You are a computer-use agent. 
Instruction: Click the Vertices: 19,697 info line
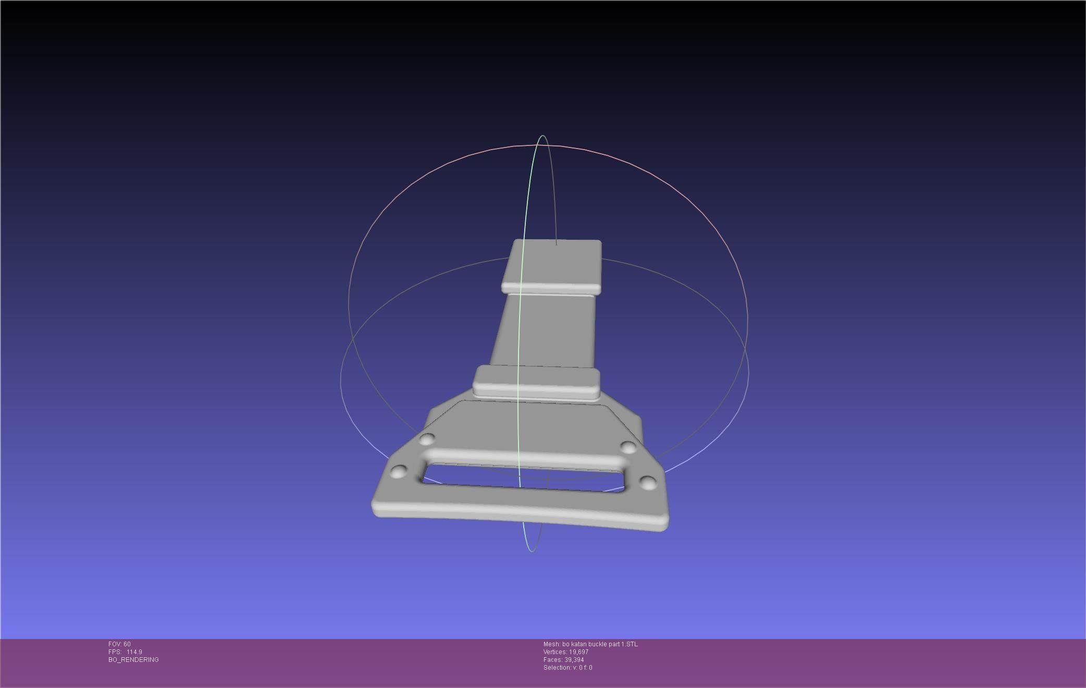[x=565, y=652]
